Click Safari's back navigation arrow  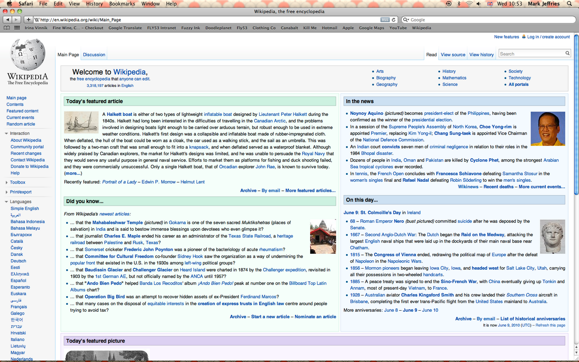[x=8, y=20]
